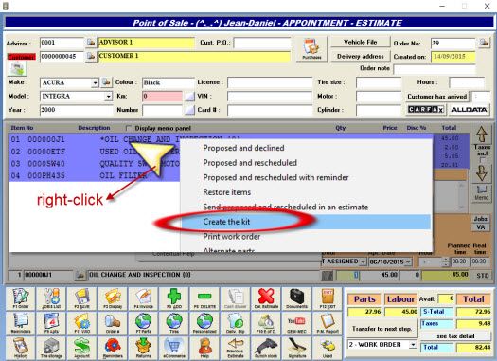Click the F5 ADD green plus icon
497x361 pixels.
[173, 298]
